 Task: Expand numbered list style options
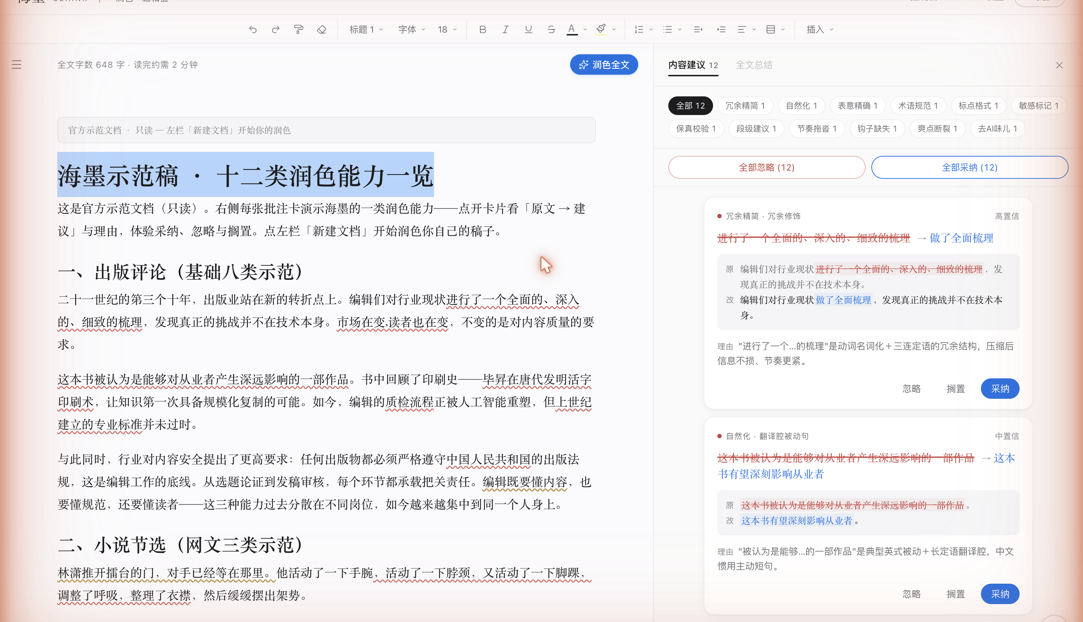coord(651,29)
